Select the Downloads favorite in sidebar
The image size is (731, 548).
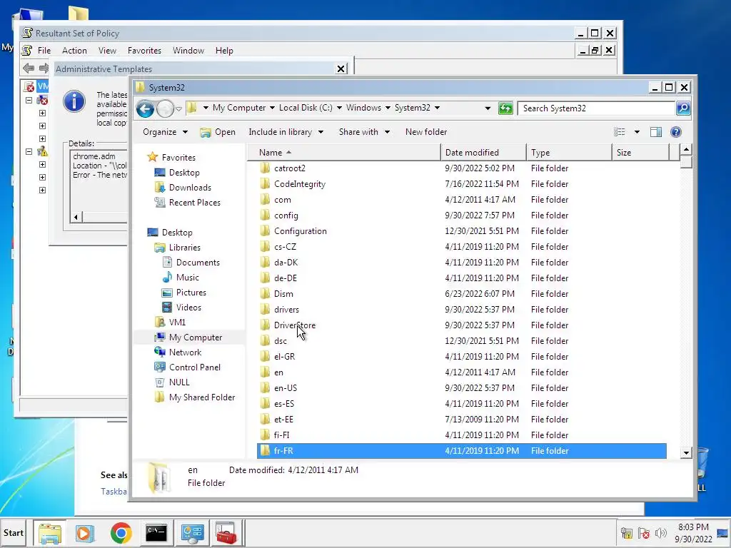click(x=190, y=188)
